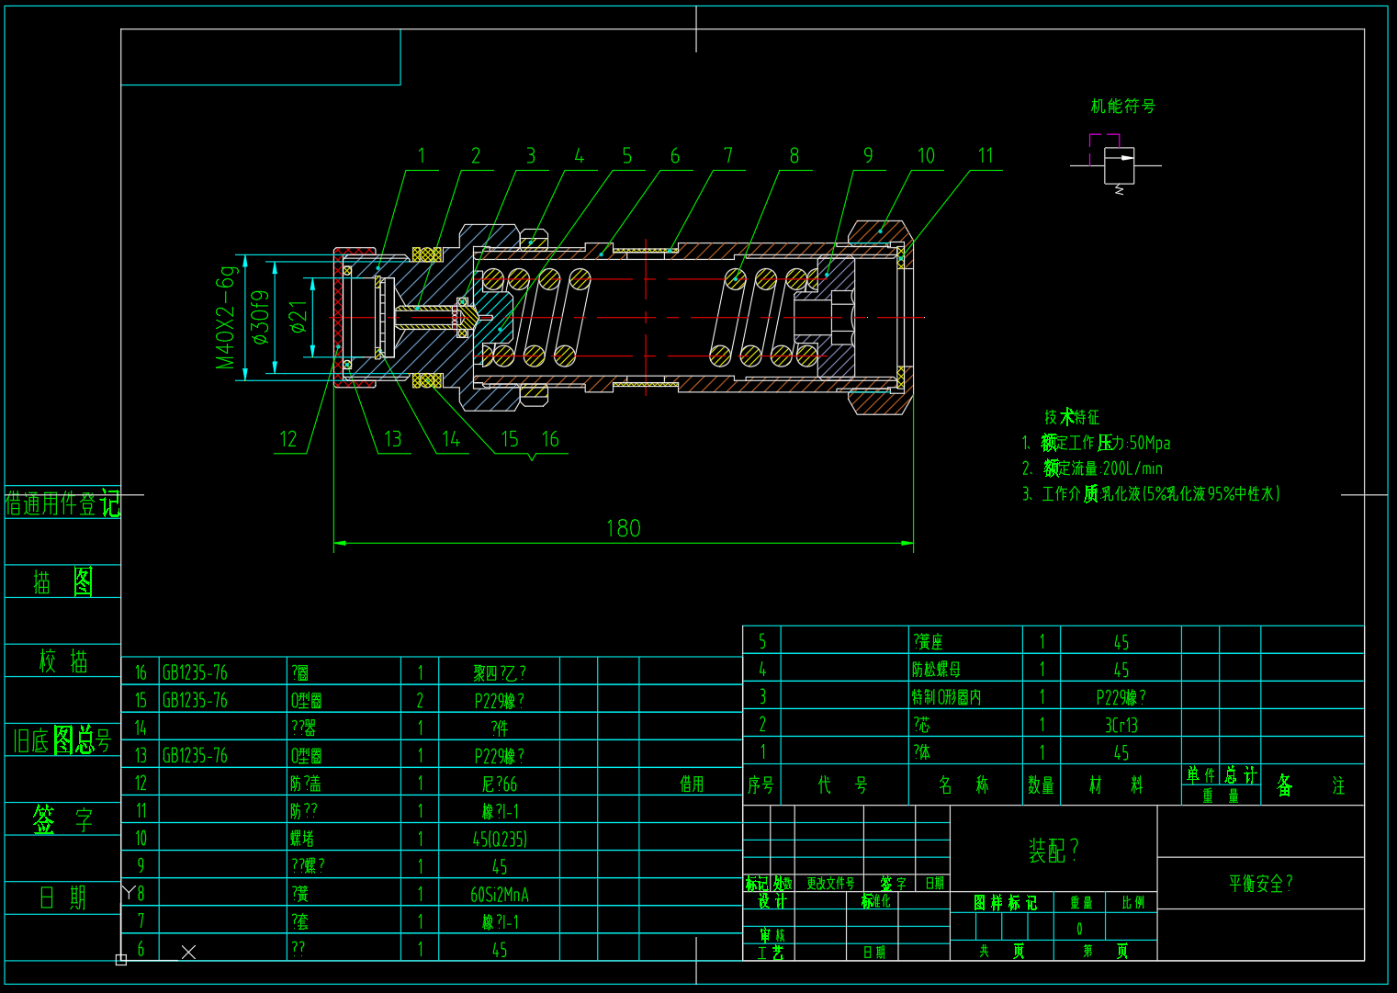The width and height of the screenshot is (1397, 993).
Task: Click the 45(Q235) material cell
Action: [x=500, y=839]
